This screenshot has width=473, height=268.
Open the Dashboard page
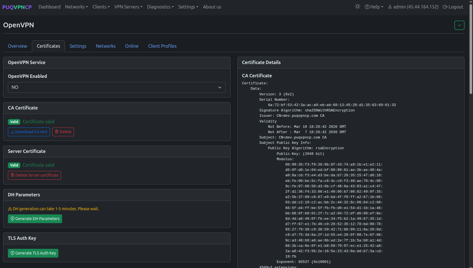click(x=49, y=7)
